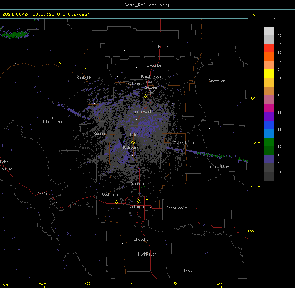Click the Base_Reflectivity title
The height and width of the screenshot is (288, 295).
147,5
